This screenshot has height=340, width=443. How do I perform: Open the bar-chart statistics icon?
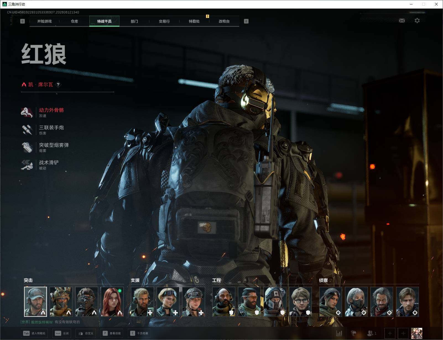(x=339, y=333)
